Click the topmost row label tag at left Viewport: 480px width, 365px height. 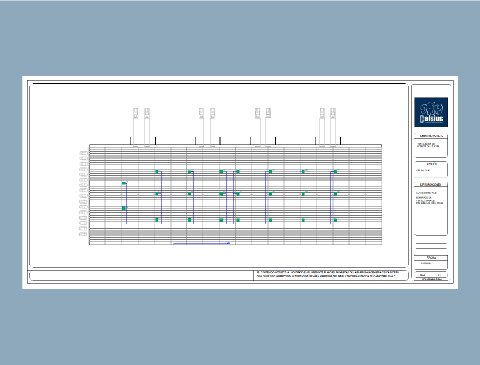click(x=84, y=153)
